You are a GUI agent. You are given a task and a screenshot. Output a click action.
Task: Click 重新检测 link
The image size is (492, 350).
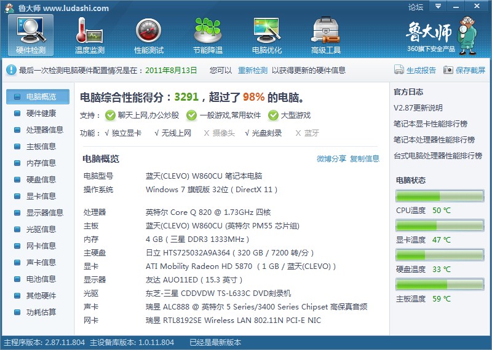(x=253, y=70)
